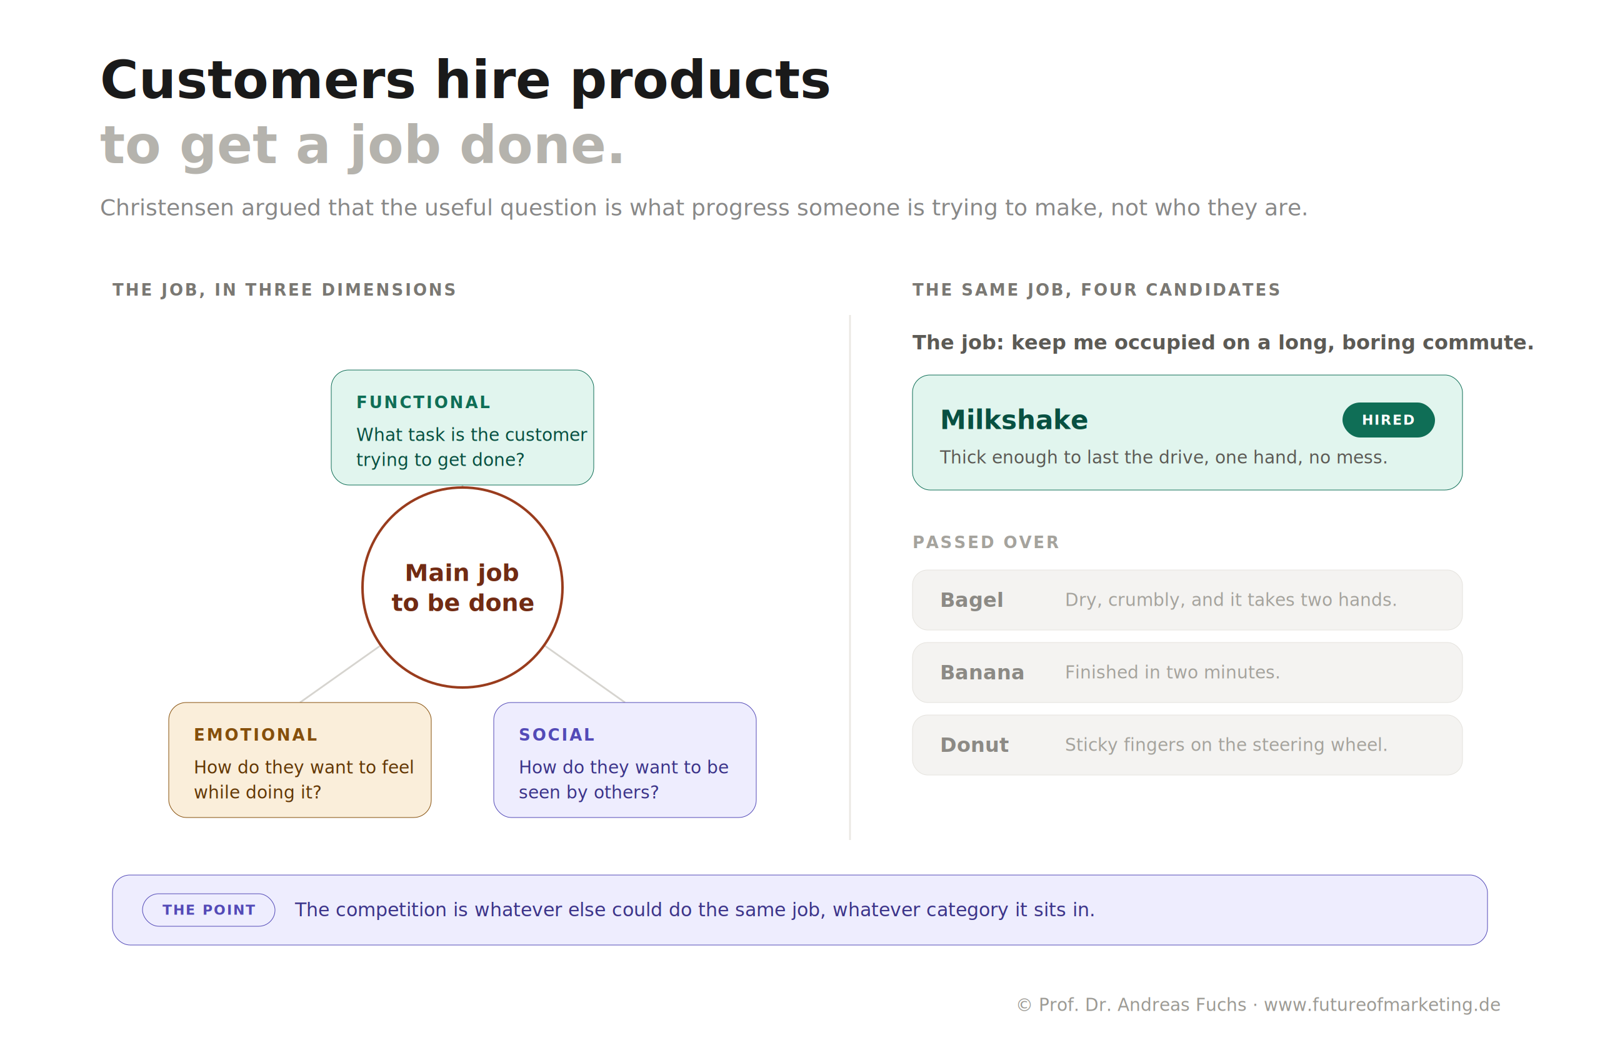Click the Bagel passed-over card

click(x=1187, y=600)
